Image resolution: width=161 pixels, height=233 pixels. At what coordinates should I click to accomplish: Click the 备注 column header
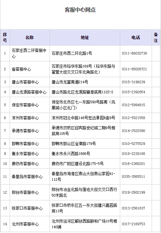156,37
